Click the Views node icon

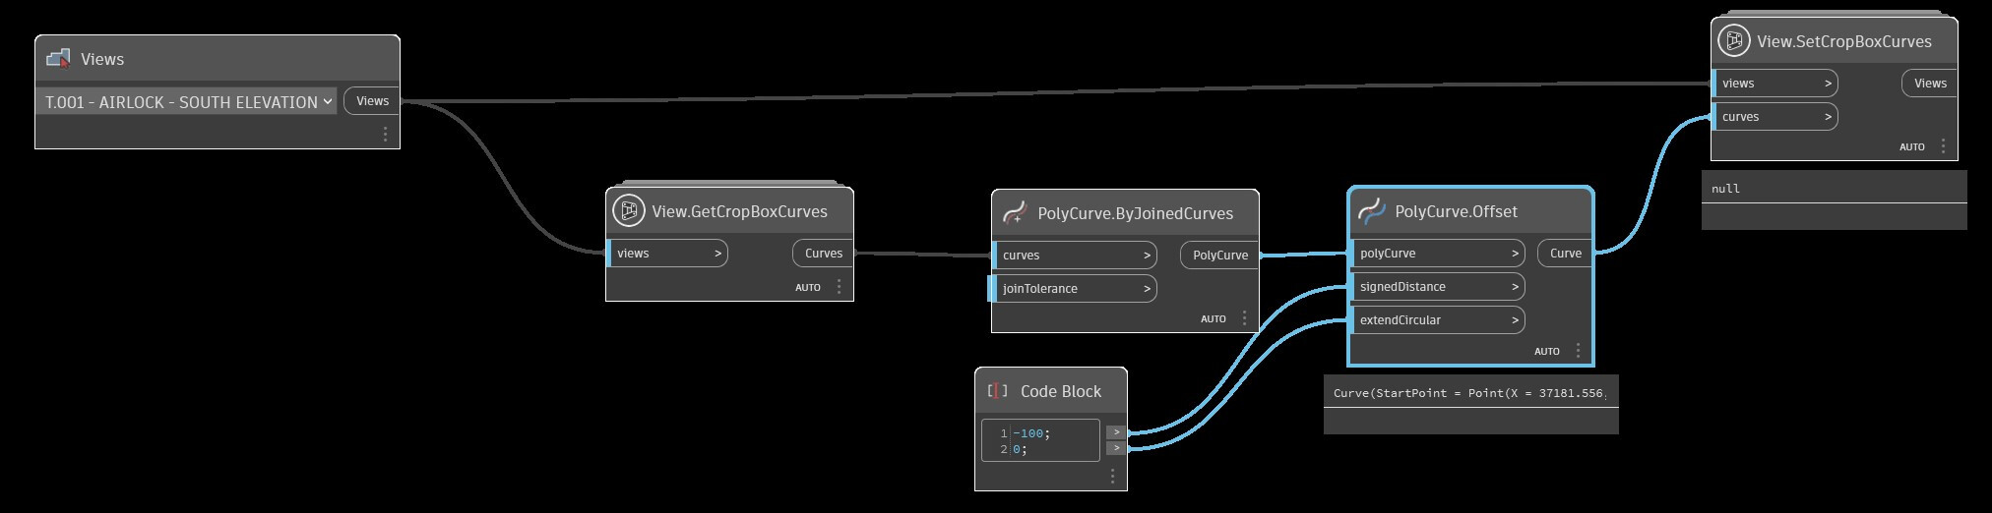pyautogui.click(x=59, y=59)
